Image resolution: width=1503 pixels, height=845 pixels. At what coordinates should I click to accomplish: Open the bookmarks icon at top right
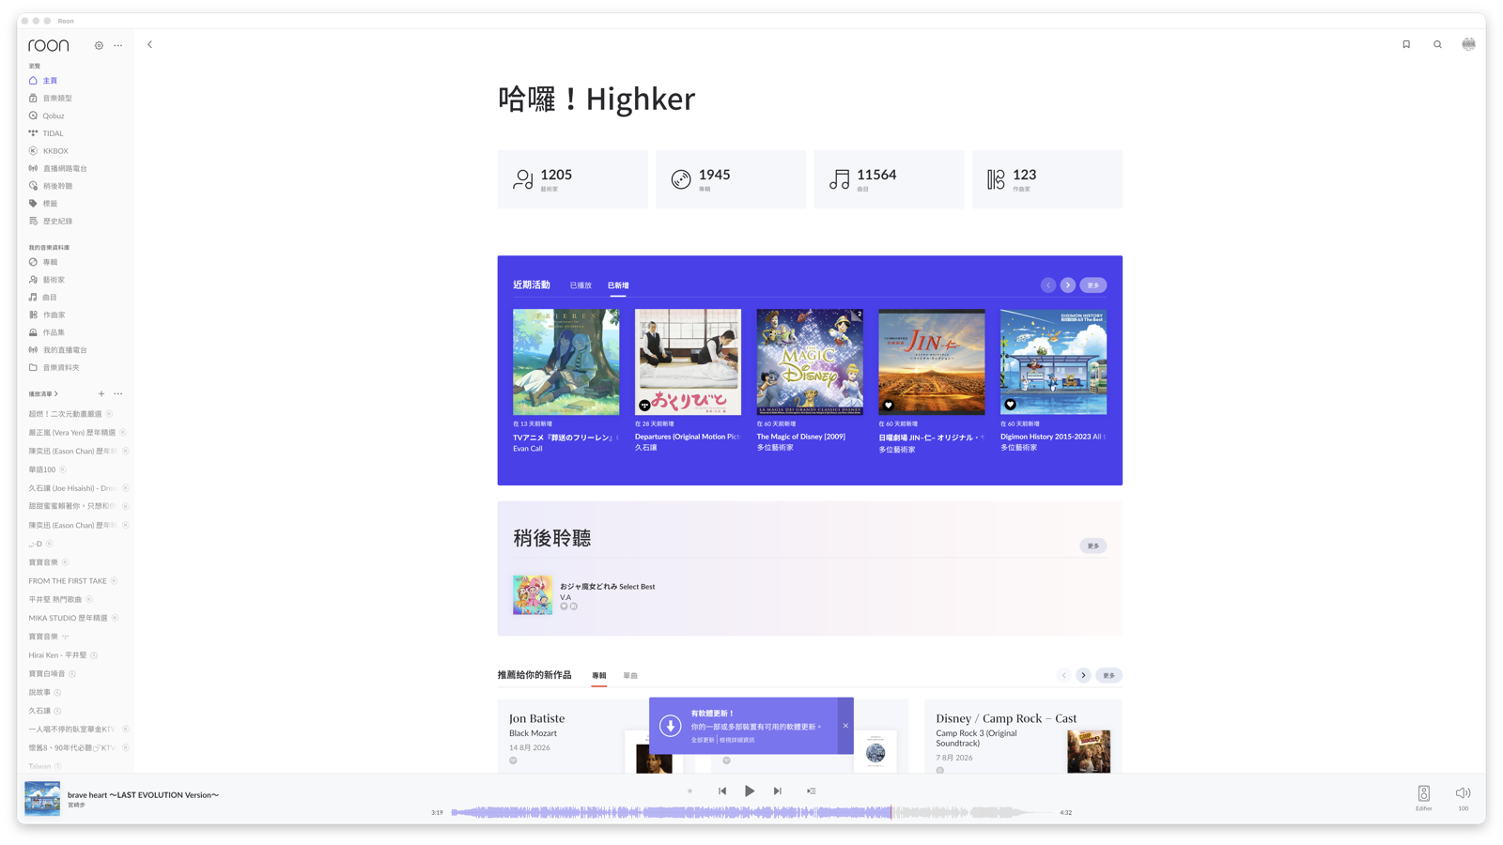1406,44
